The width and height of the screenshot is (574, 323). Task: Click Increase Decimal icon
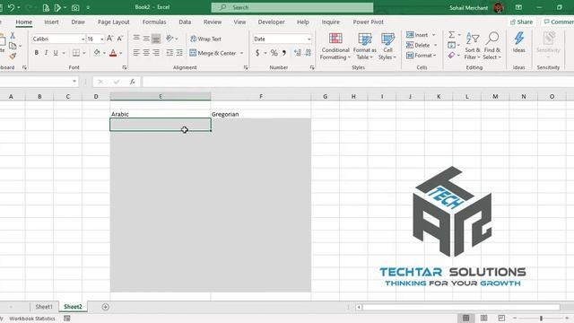(x=298, y=53)
